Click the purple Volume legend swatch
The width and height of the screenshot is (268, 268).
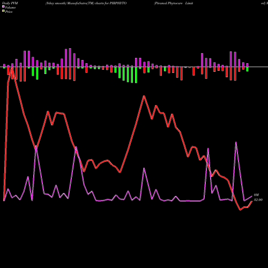point(3,7)
